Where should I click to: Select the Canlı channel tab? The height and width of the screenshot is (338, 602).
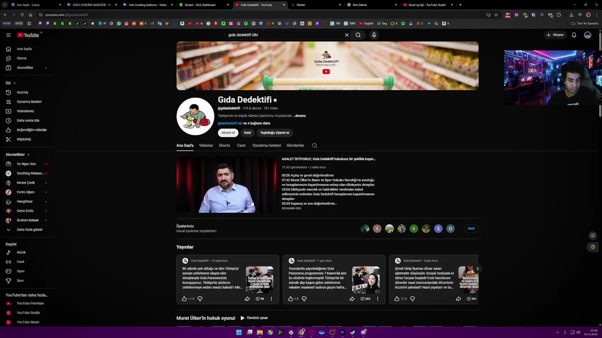coord(241,146)
